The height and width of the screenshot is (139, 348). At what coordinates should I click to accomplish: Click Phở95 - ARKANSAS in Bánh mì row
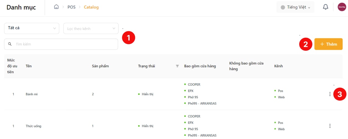point(202,103)
